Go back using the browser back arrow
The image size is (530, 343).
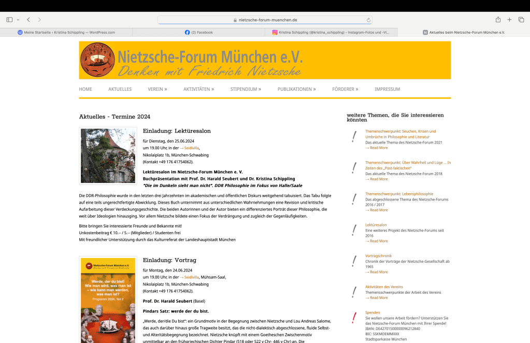[28, 20]
